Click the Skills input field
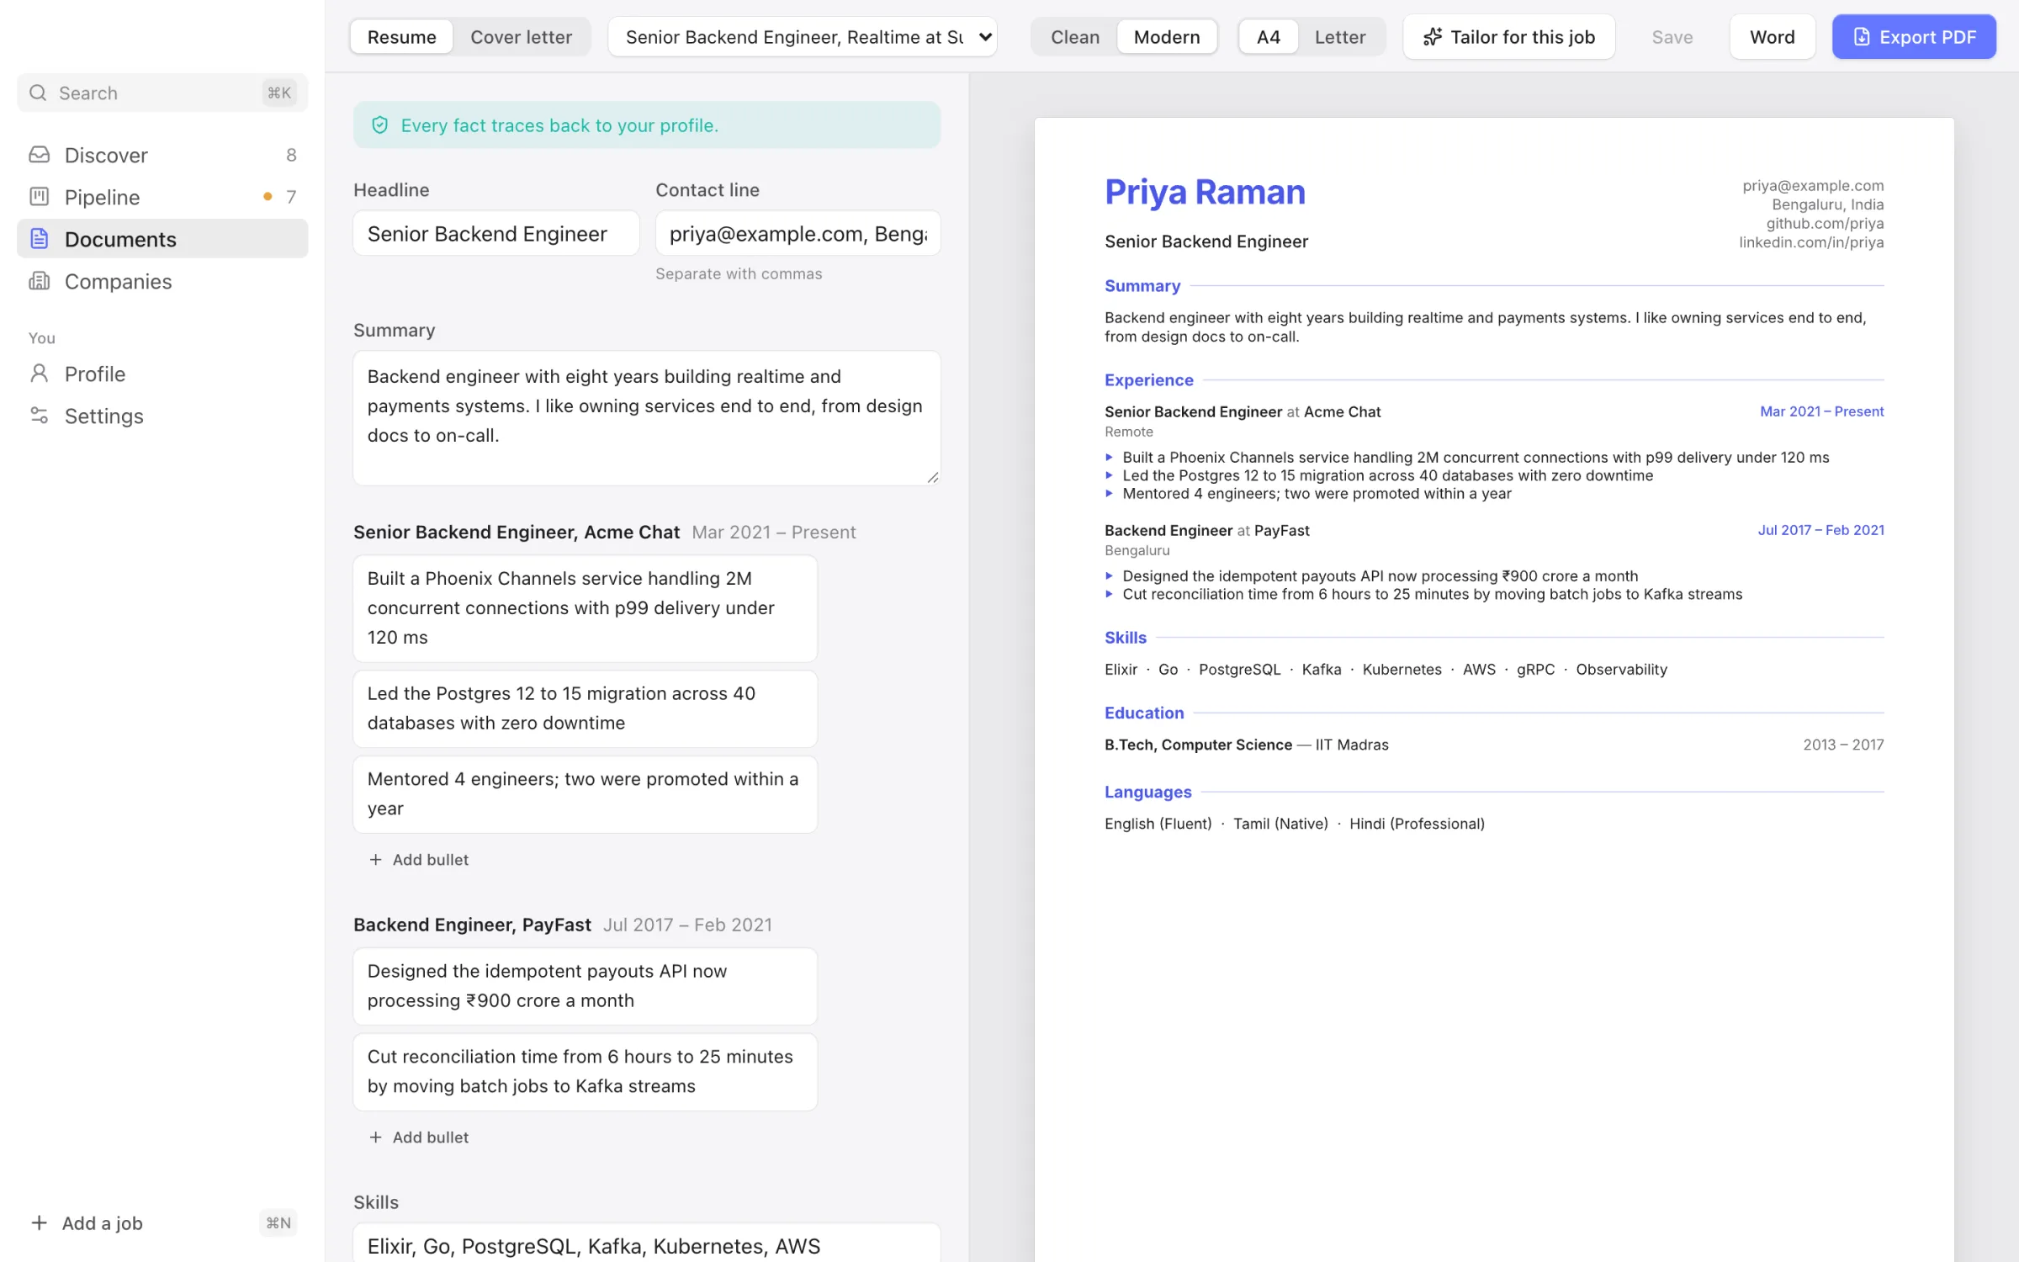Image resolution: width=2019 pixels, height=1262 pixels. click(x=646, y=1244)
